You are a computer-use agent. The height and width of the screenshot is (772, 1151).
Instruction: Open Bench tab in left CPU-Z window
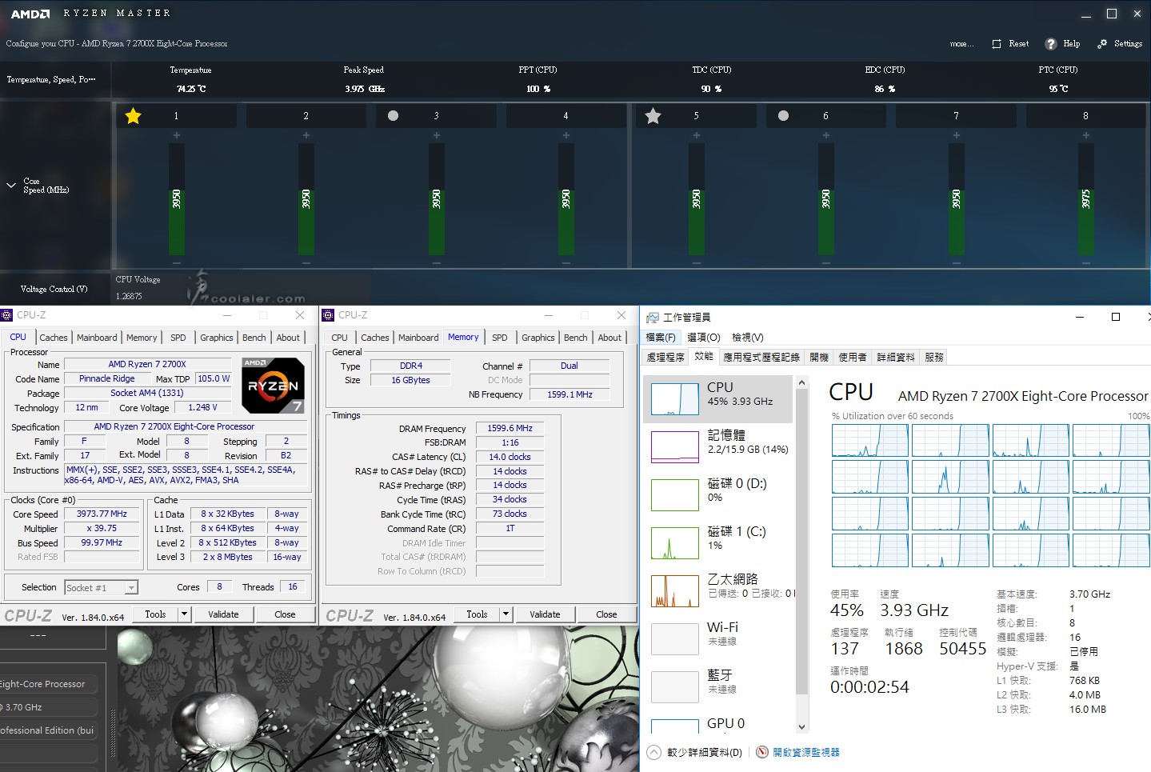pyautogui.click(x=254, y=338)
